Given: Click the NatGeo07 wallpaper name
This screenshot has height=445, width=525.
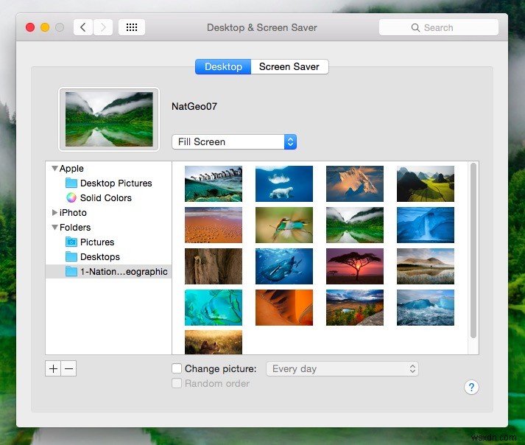Looking at the screenshot, I should coord(194,106).
